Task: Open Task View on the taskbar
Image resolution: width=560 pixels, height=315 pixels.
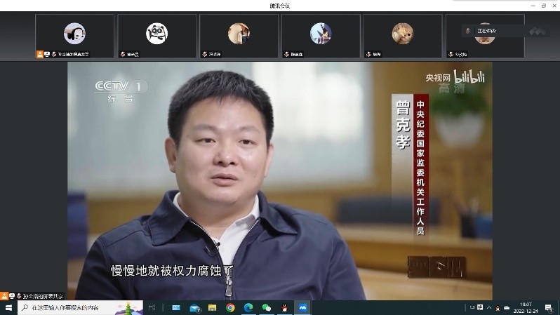Action: (x=152, y=308)
